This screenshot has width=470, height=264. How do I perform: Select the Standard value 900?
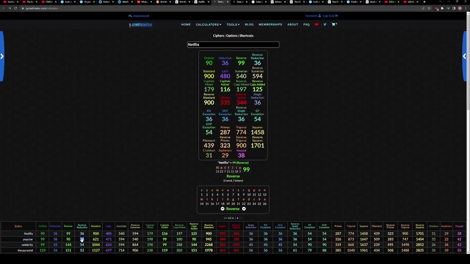tap(209, 76)
